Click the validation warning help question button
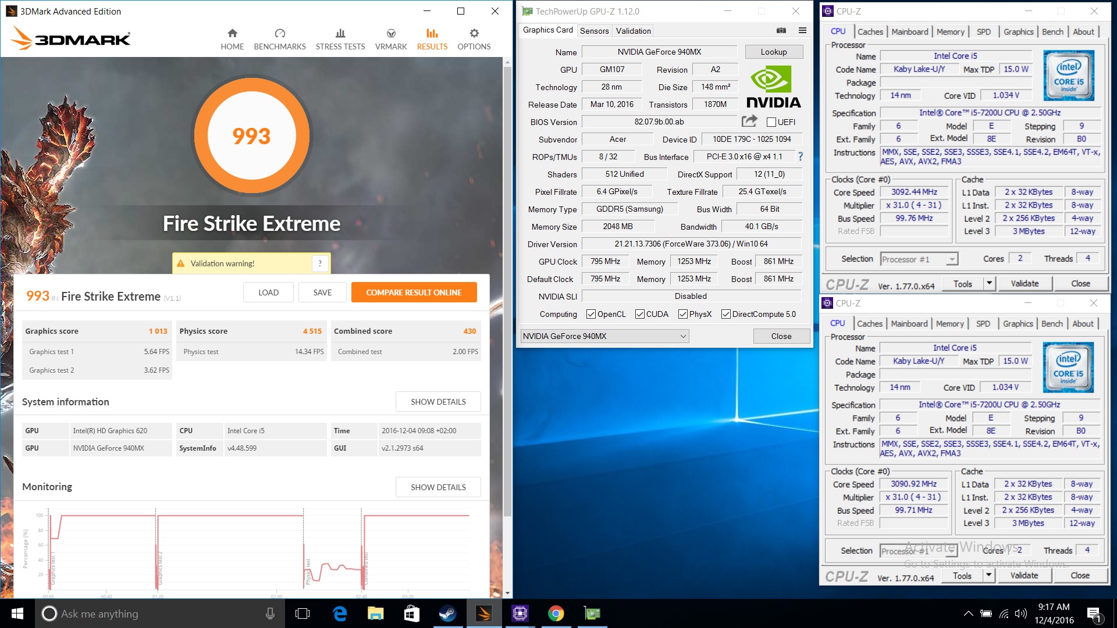 (x=319, y=263)
